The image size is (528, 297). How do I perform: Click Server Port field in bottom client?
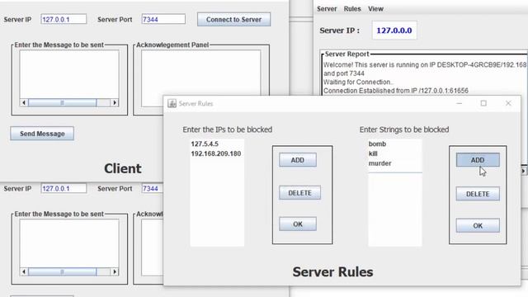point(153,188)
